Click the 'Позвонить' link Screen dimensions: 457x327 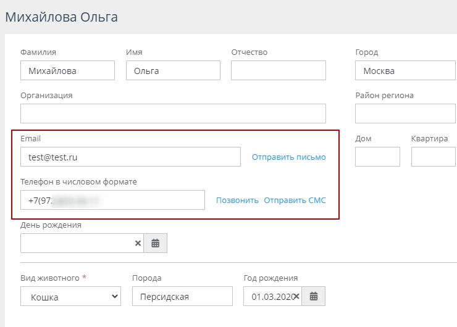click(x=237, y=201)
